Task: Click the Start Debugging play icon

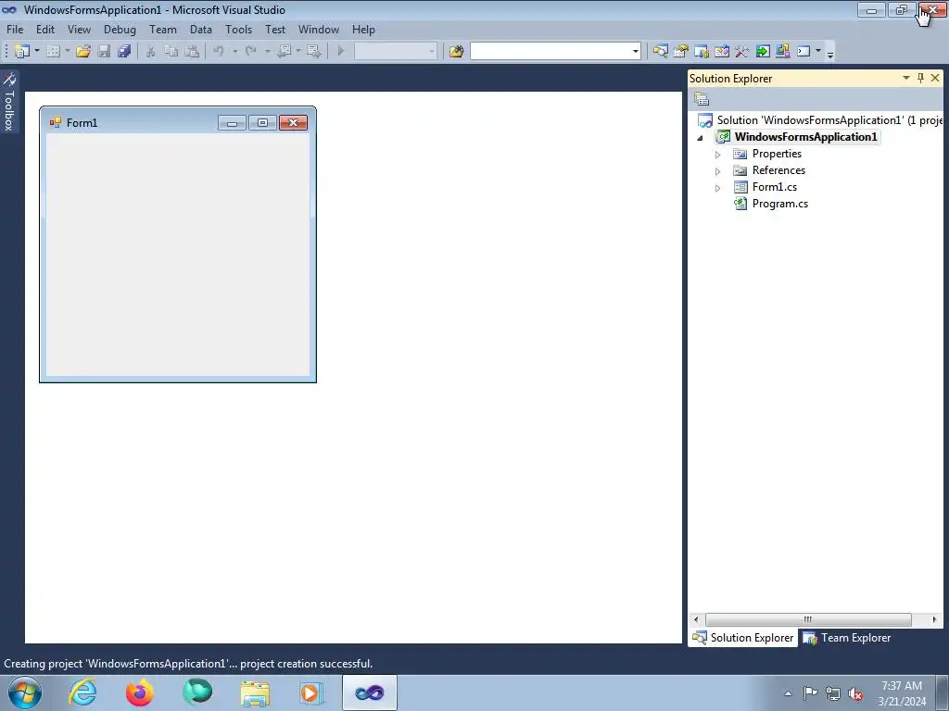Action: (341, 52)
